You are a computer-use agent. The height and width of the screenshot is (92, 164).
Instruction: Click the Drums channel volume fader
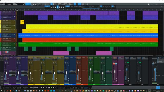pos(79,70)
